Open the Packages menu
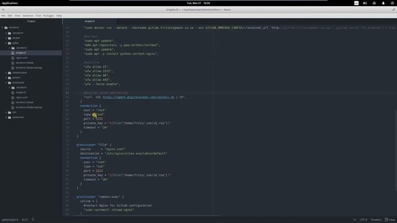The image size is (397, 223). [48, 15]
